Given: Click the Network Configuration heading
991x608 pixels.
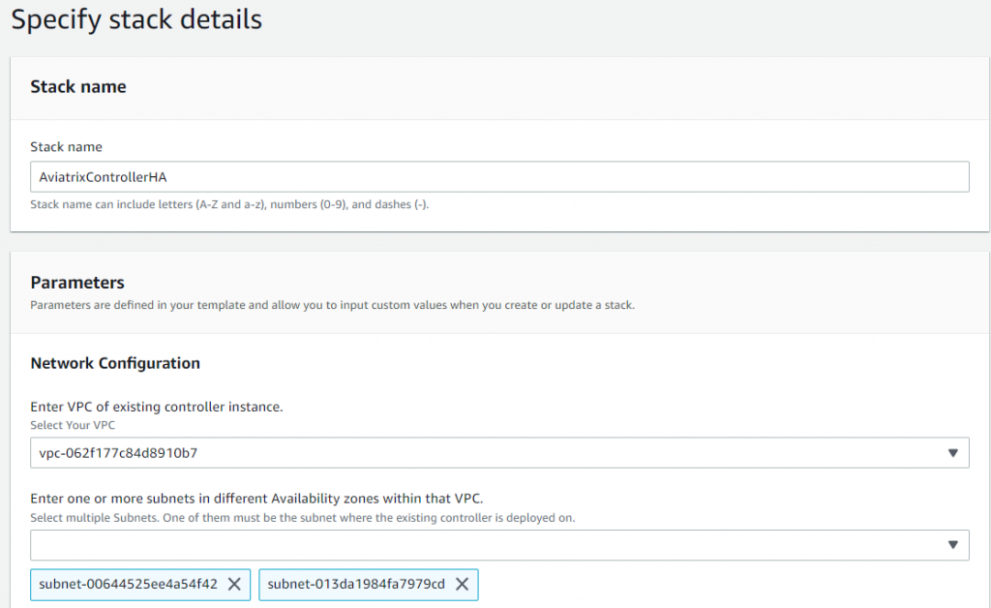Looking at the screenshot, I should [115, 363].
